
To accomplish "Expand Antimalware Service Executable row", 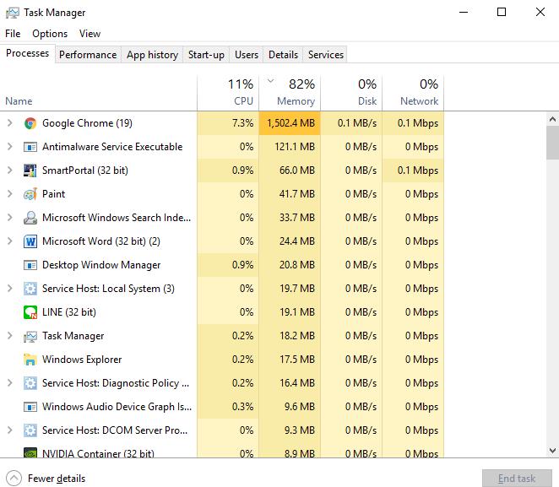I will click(10, 146).
